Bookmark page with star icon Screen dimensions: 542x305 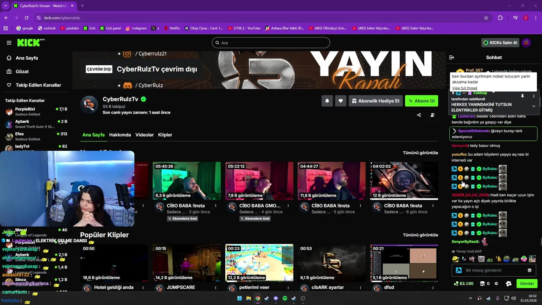click(486, 18)
